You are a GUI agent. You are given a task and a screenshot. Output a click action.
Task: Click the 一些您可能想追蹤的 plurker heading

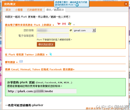[24, 105]
